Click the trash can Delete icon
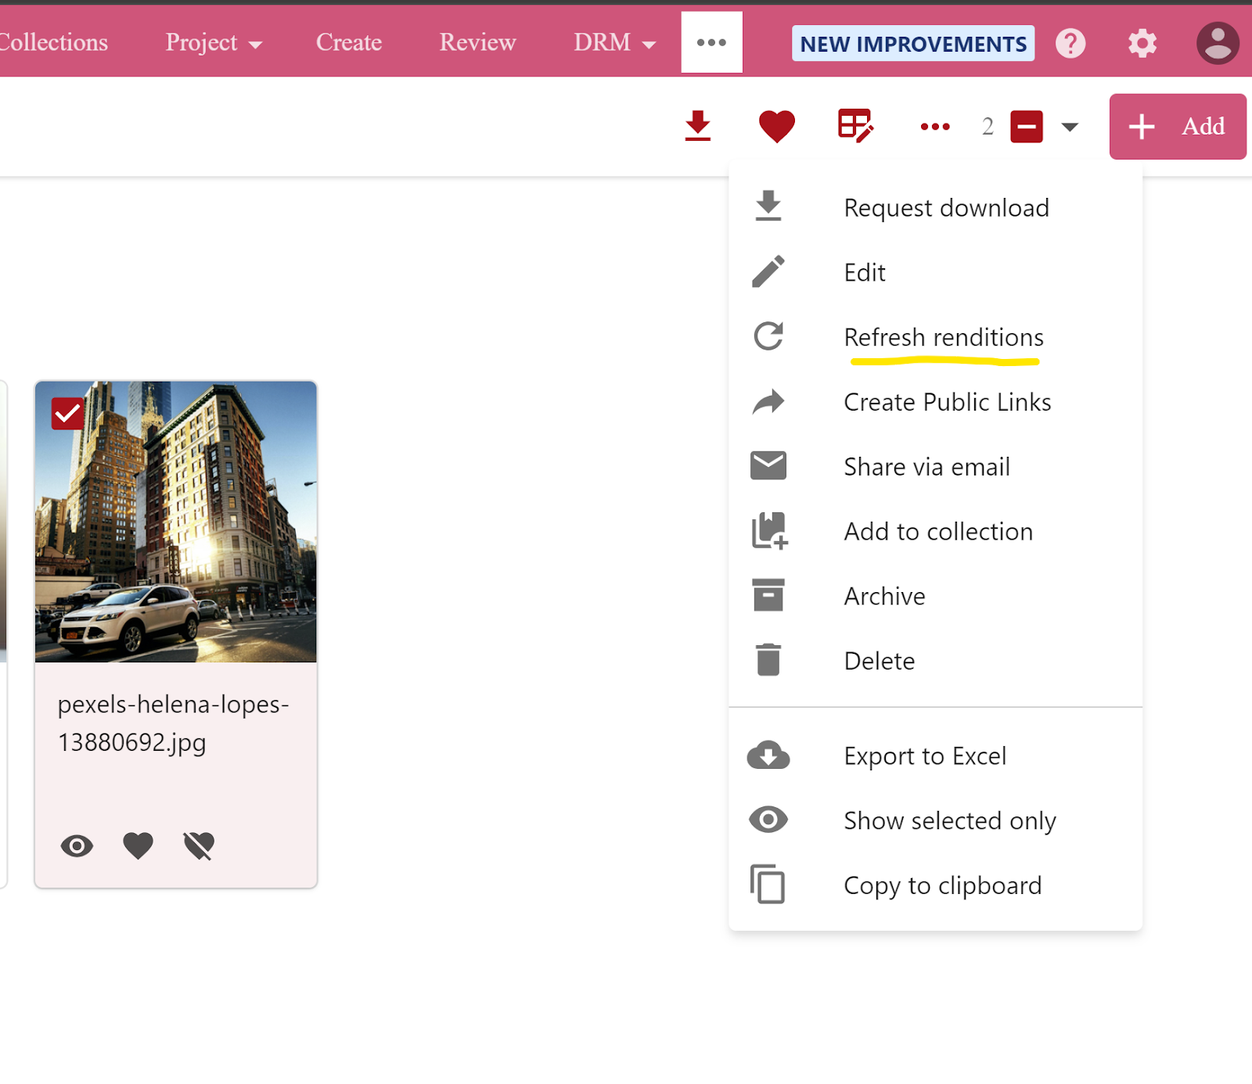This screenshot has height=1084, width=1252. (x=768, y=659)
